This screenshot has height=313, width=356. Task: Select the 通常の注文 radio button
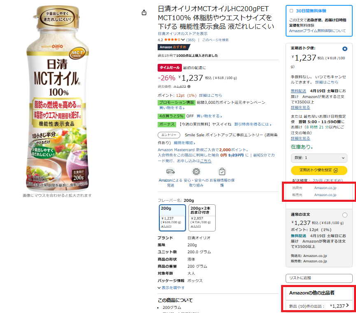[344, 215]
